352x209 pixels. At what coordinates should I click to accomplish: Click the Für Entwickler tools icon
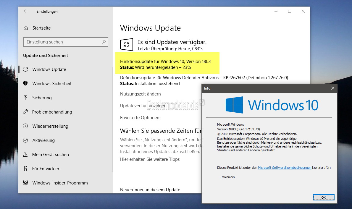click(25, 169)
